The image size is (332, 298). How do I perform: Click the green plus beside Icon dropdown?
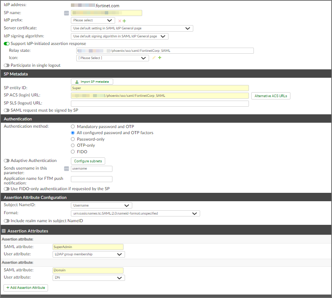click(160, 58)
